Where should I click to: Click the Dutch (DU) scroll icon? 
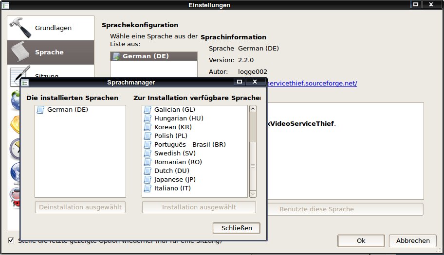(x=148, y=171)
